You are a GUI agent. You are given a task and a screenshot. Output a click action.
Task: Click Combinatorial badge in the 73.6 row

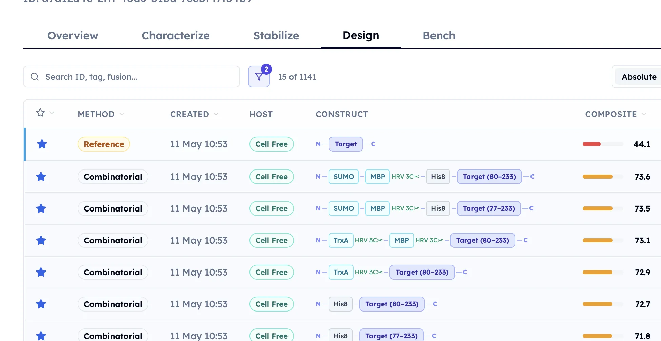pyautogui.click(x=113, y=177)
